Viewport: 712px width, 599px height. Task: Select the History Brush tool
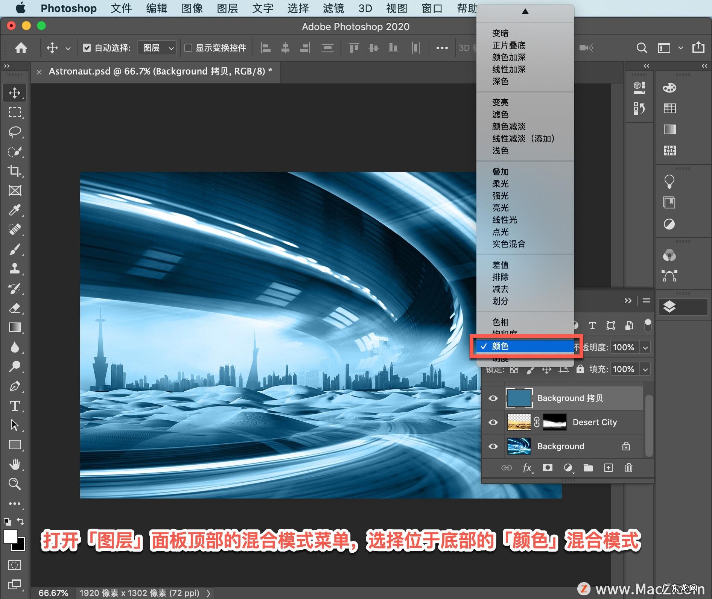(15, 288)
